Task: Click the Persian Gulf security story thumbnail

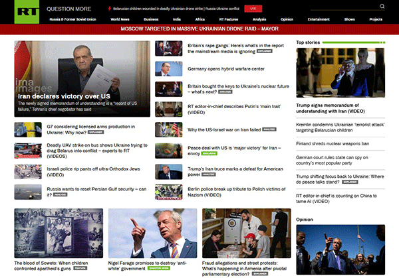Action: coord(28,192)
